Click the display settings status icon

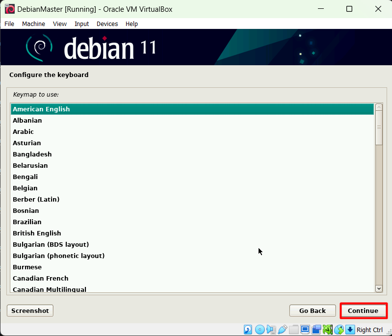point(305,330)
